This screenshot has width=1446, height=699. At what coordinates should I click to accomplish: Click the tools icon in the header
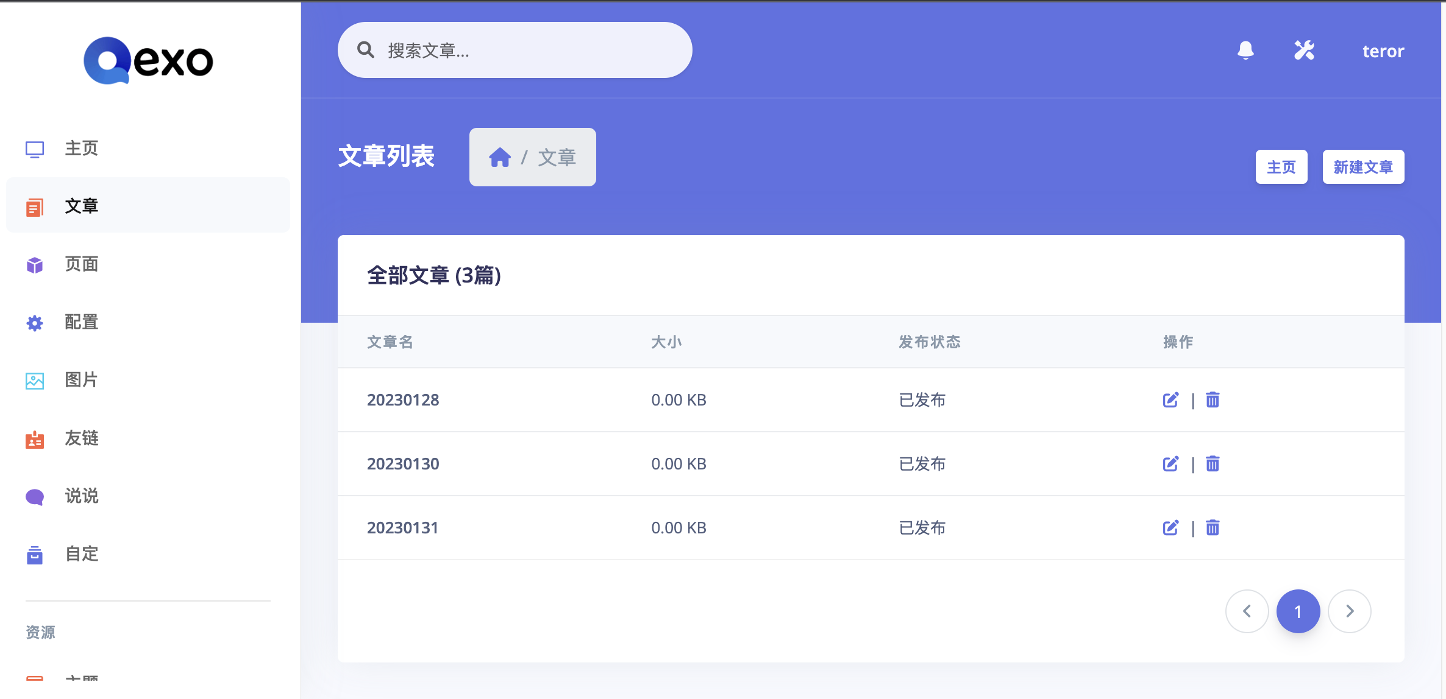[x=1305, y=51]
